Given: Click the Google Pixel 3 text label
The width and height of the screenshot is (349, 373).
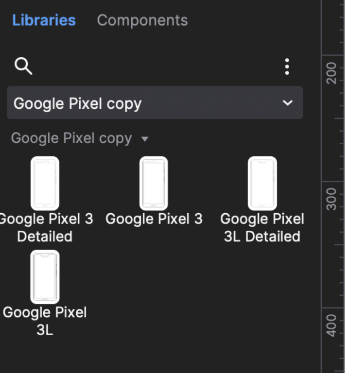Looking at the screenshot, I should [154, 219].
